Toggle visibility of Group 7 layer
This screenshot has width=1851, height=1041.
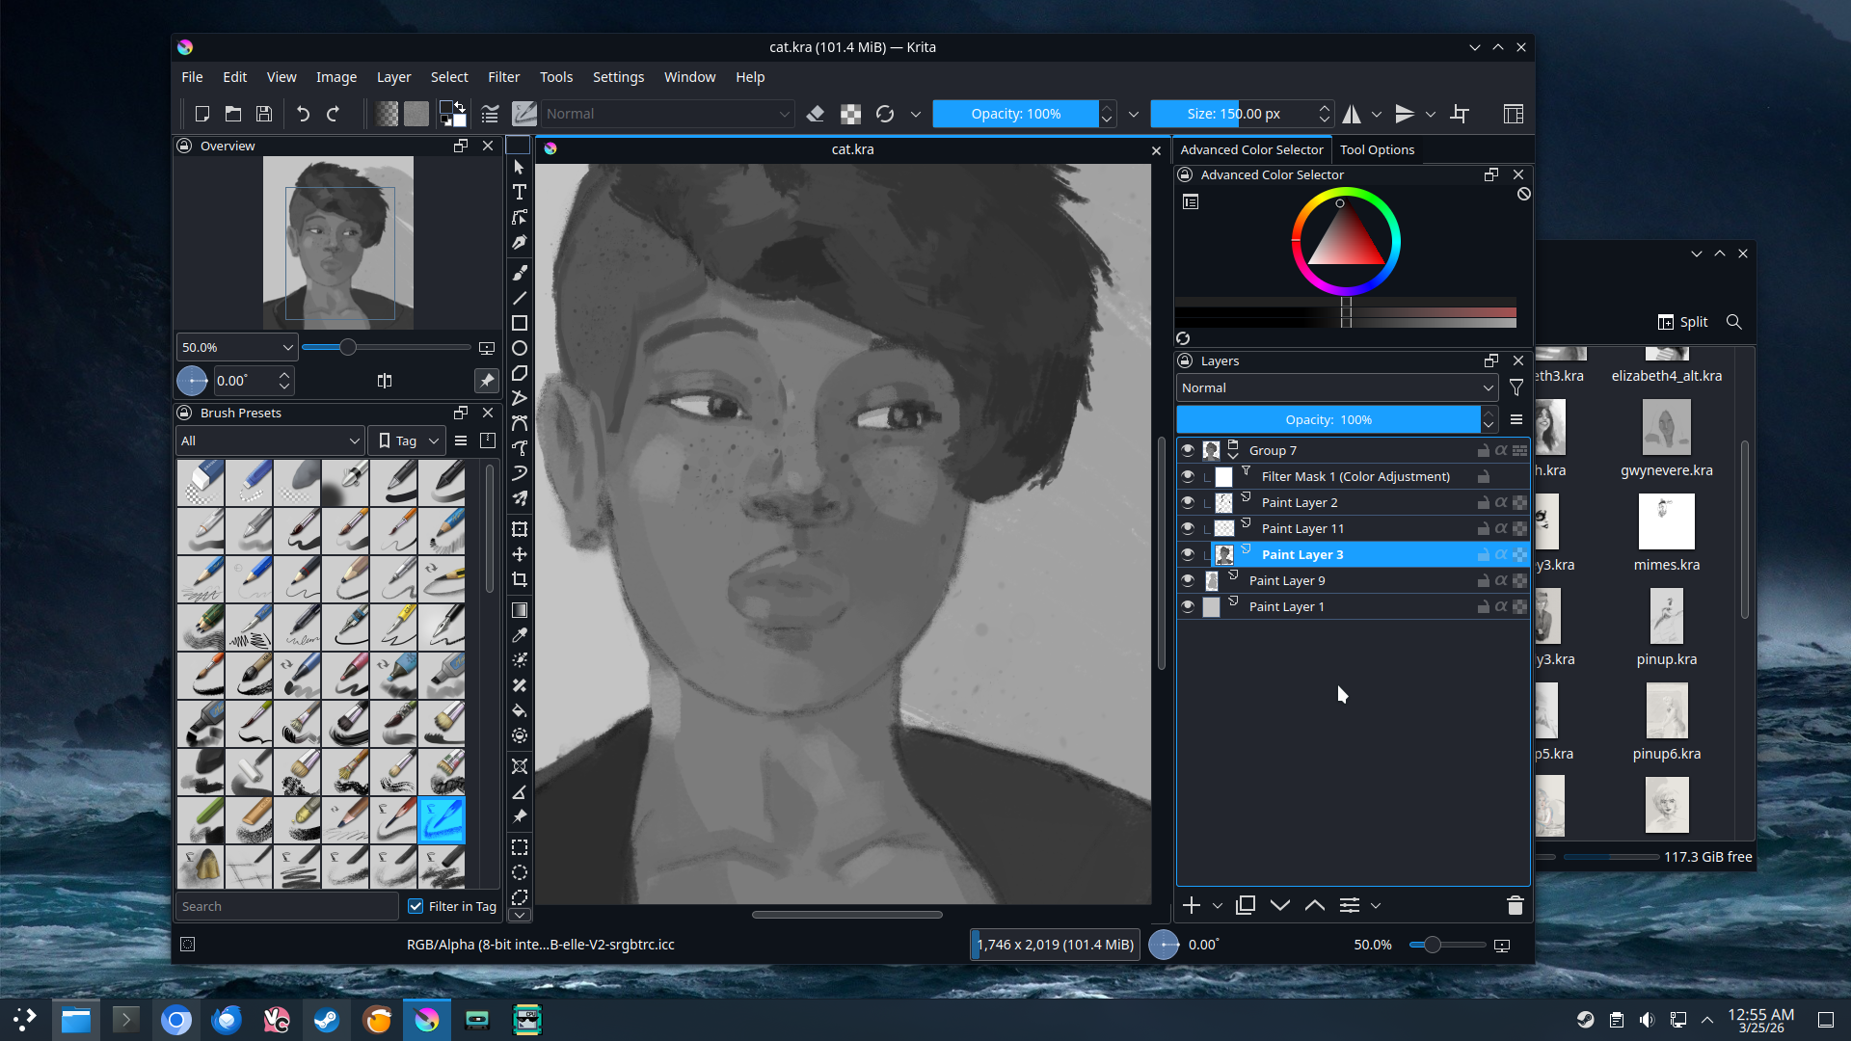tap(1188, 450)
